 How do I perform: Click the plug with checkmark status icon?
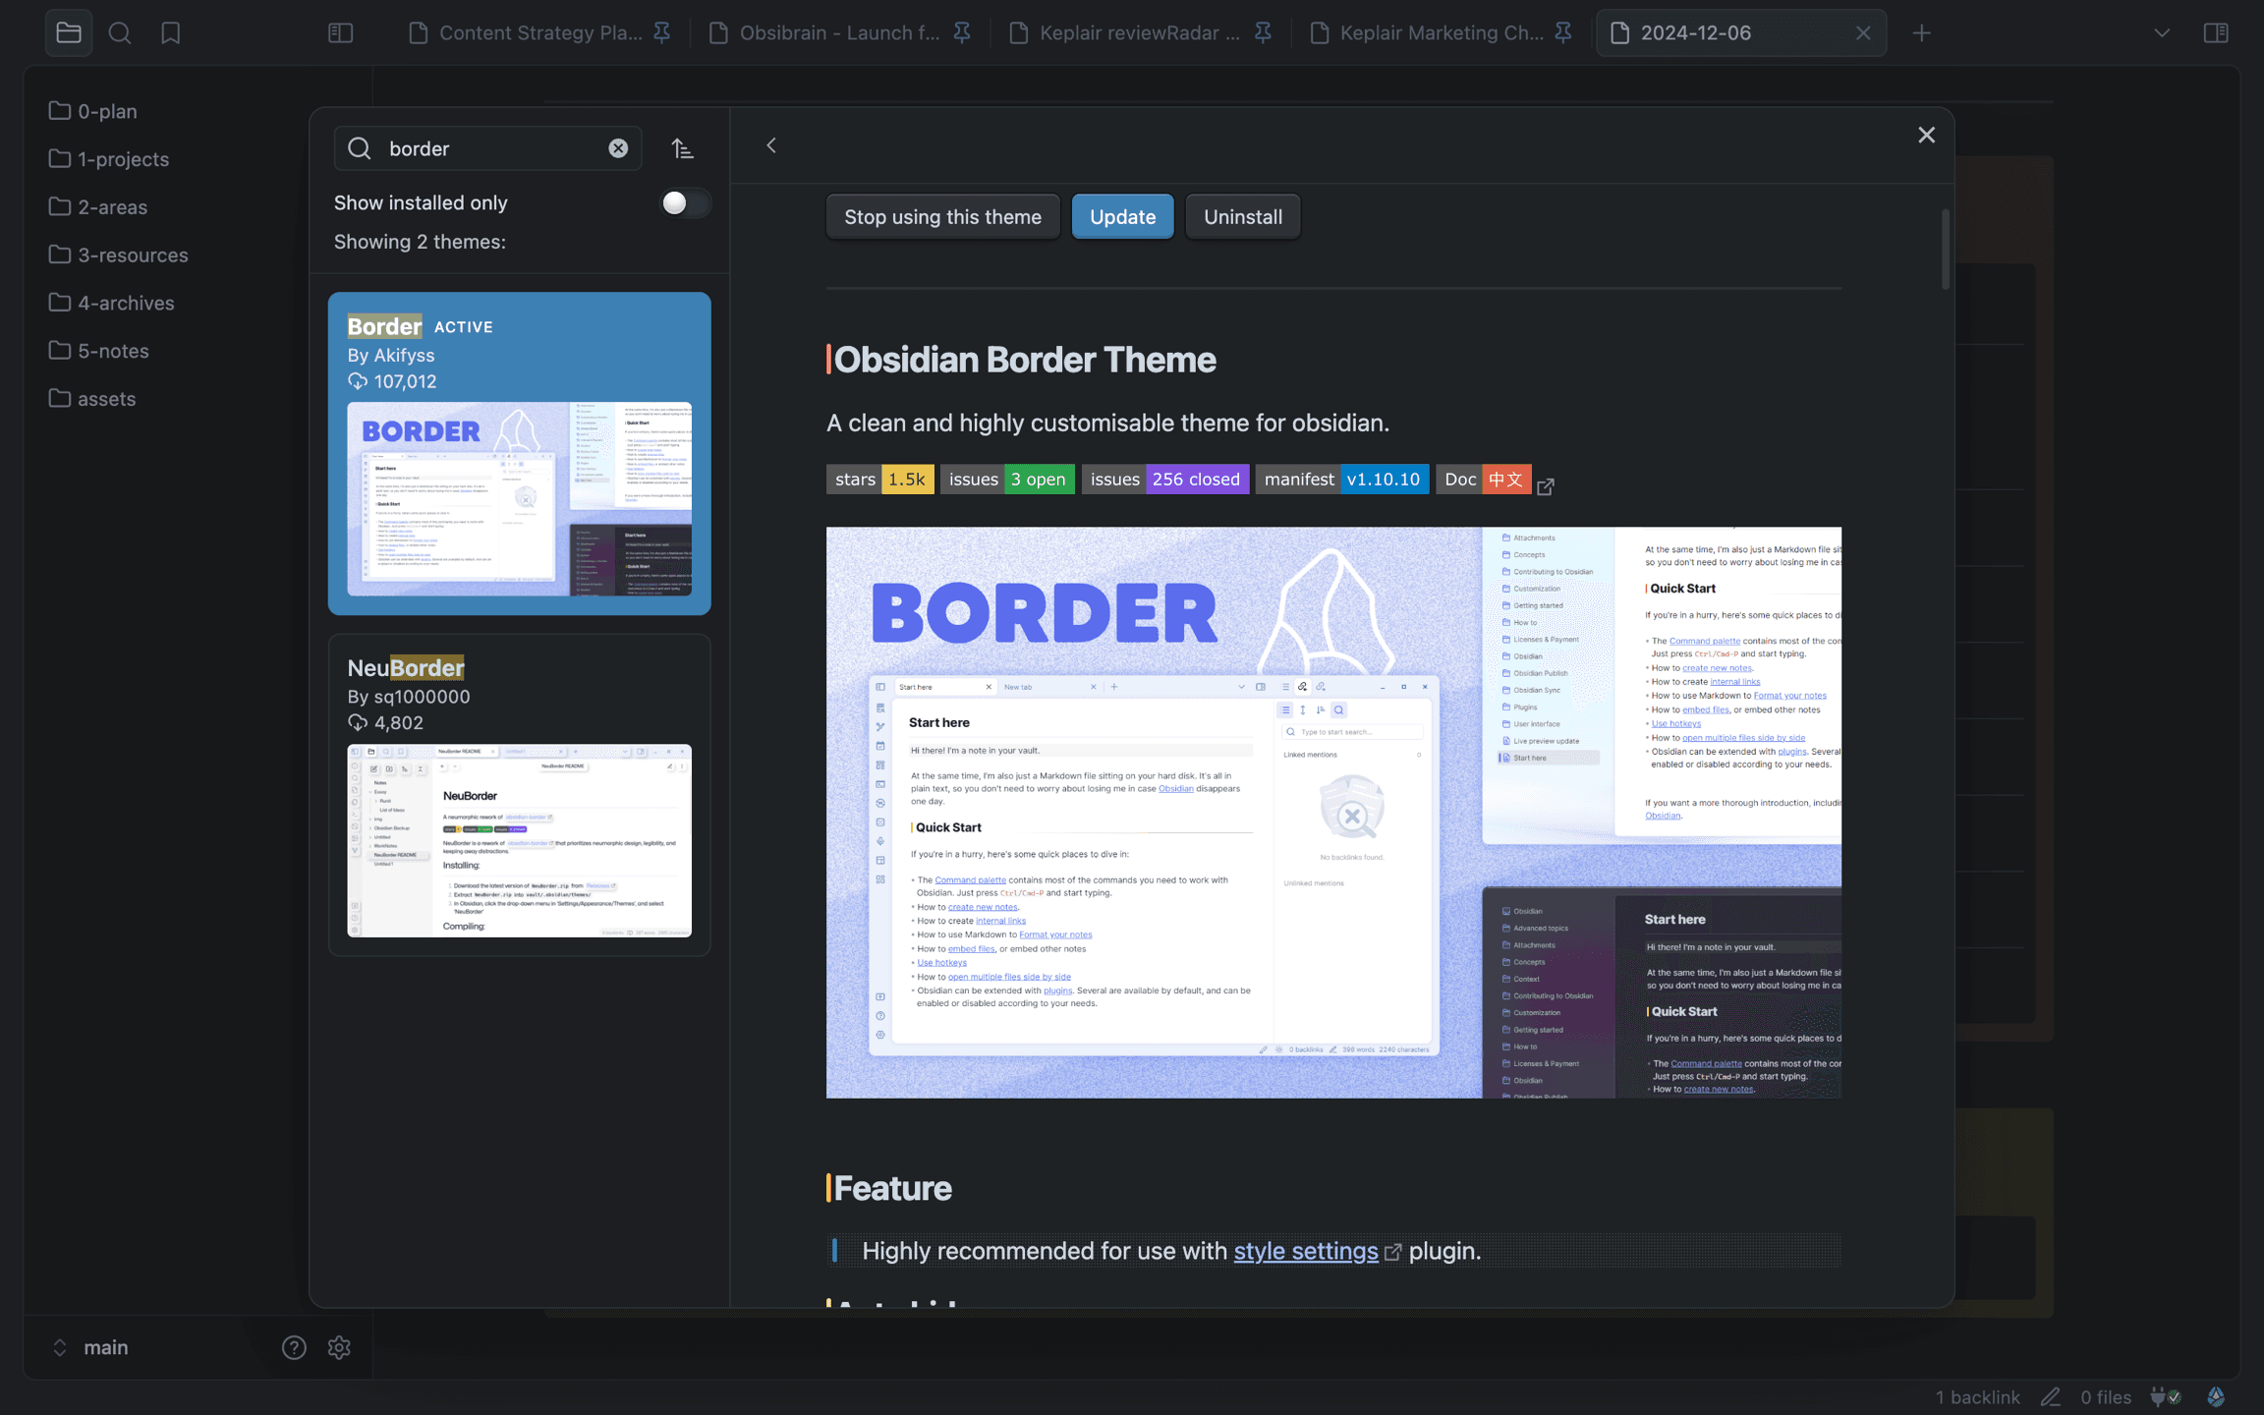coord(2166,1397)
